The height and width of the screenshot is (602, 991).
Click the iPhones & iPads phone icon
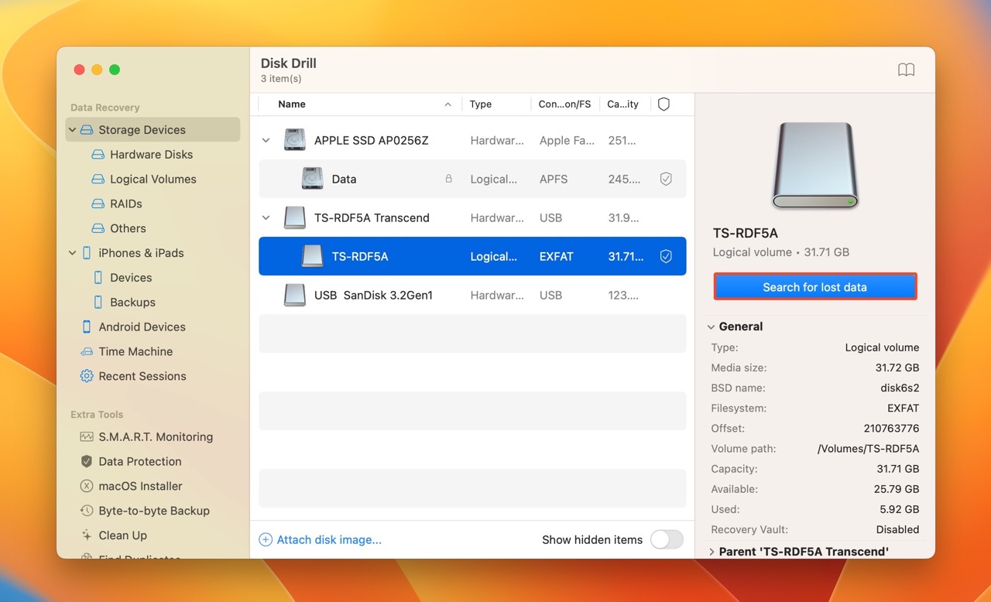(86, 253)
